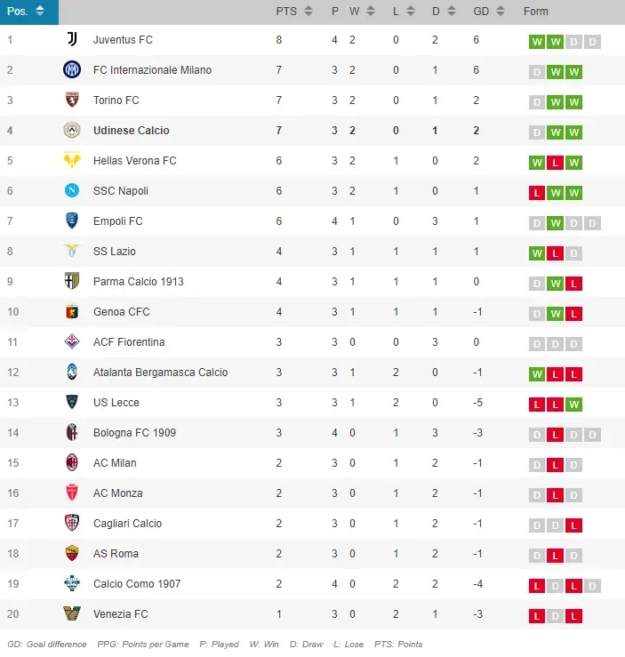Click the FC Internazionale Milano logo
The image size is (625, 657).
72,70
